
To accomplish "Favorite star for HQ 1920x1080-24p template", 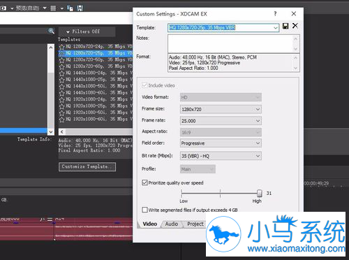I will click(61, 100).
